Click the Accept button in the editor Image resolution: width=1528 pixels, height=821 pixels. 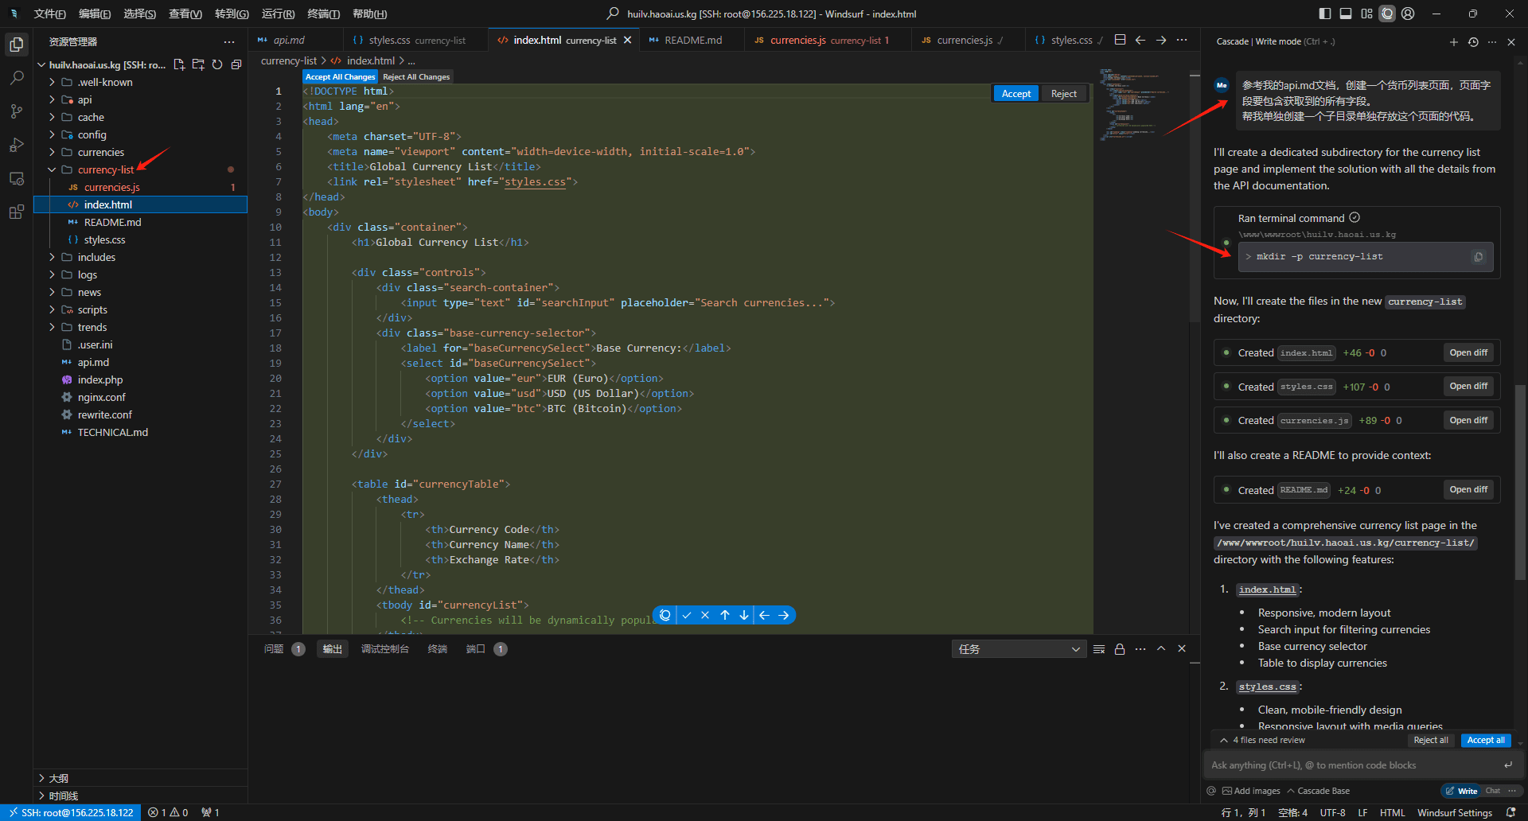tap(1015, 94)
